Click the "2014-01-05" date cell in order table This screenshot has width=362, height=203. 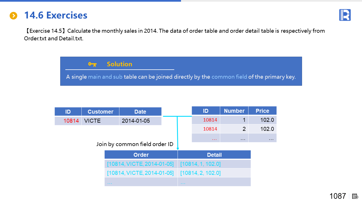tap(136, 121)
